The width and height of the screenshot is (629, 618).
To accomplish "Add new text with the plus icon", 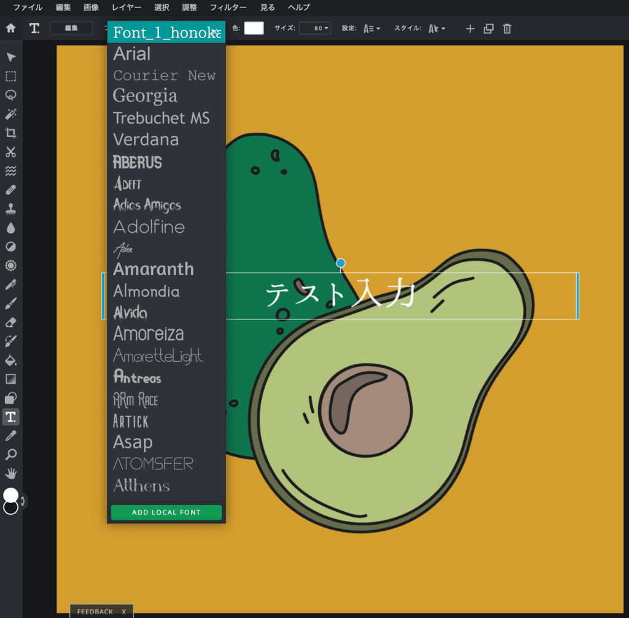I will pyautogui.click(x=469, y=28).
